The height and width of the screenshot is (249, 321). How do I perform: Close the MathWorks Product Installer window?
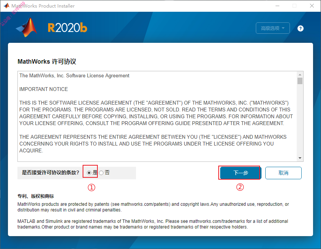point(312,6)
